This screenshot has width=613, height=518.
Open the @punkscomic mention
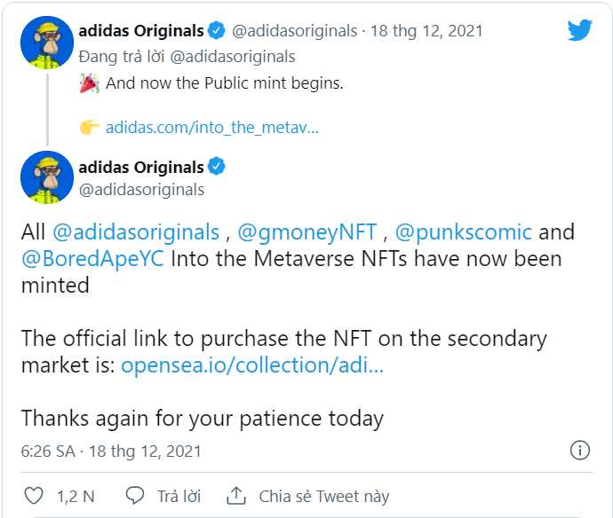pyautogui.click(x=463, y=232)
